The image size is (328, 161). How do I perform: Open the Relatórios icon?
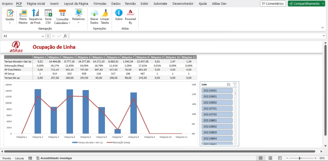pos(78,13)
